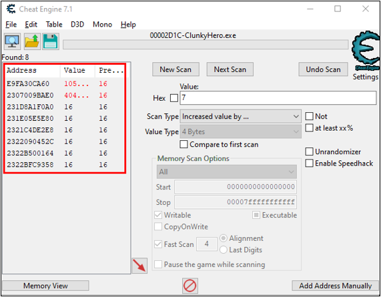The width and height of the screenshot is (381, 297).
Task: Click the Settings label
Action: click(x=366, y=77)
